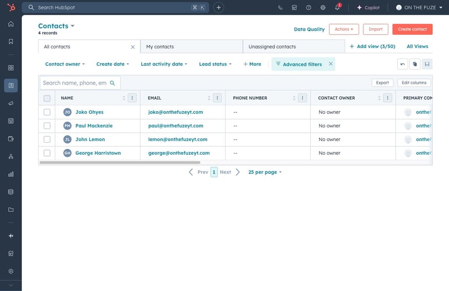Open the CRM contacts icon in sidebar
Screen dimensions: 449x291
point(11,85)
